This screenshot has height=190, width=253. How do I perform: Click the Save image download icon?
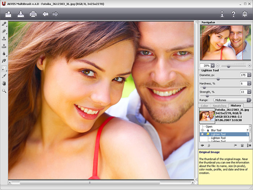[x=21, y=14]
